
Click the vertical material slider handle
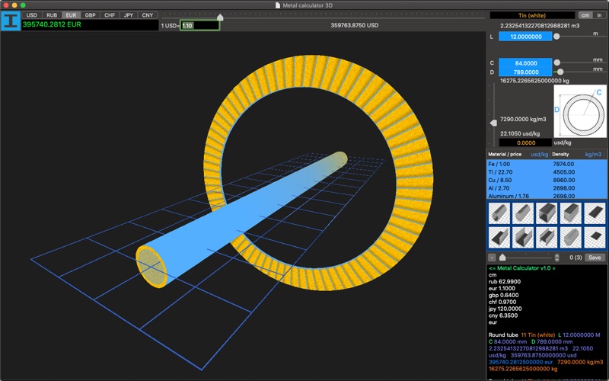[x=493, y=123]
